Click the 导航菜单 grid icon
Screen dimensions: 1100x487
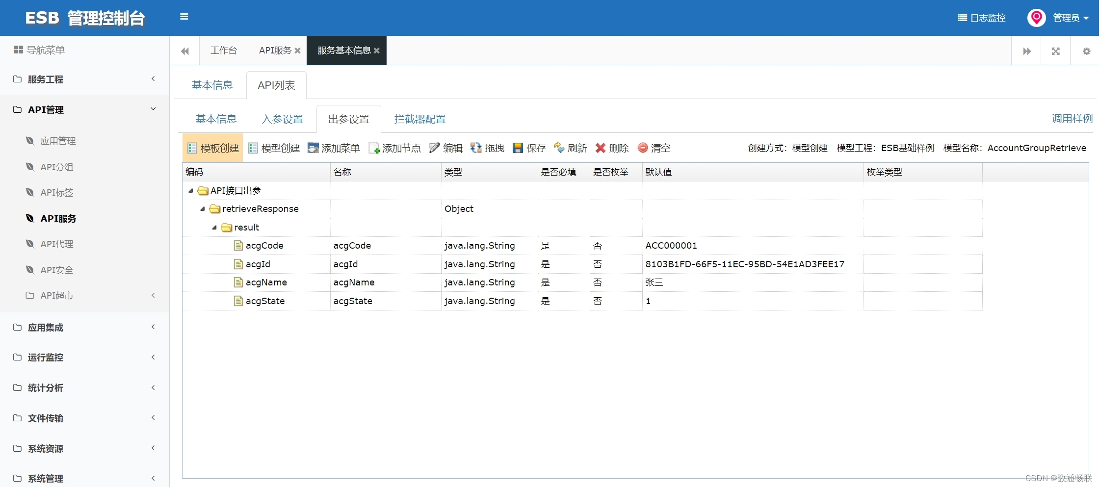tap(18, 50)
